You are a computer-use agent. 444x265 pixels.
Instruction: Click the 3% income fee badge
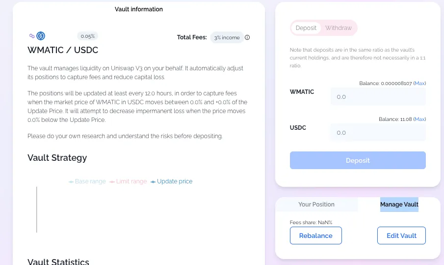click(x=227, y=37)
